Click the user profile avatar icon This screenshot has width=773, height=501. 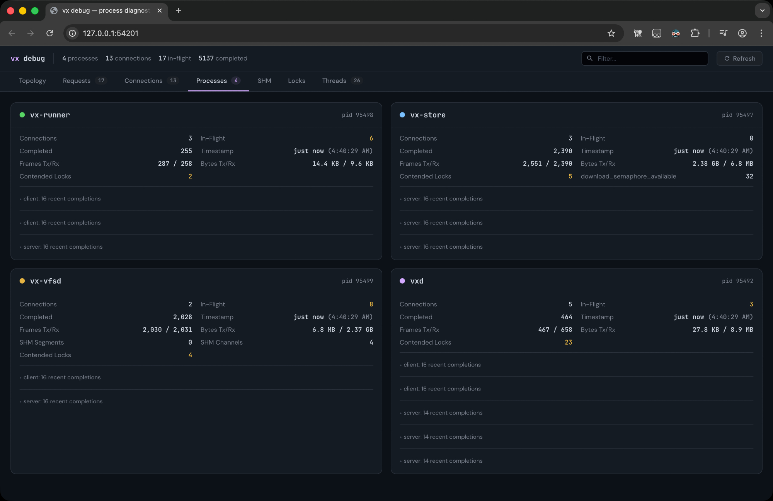pos(742,33)
